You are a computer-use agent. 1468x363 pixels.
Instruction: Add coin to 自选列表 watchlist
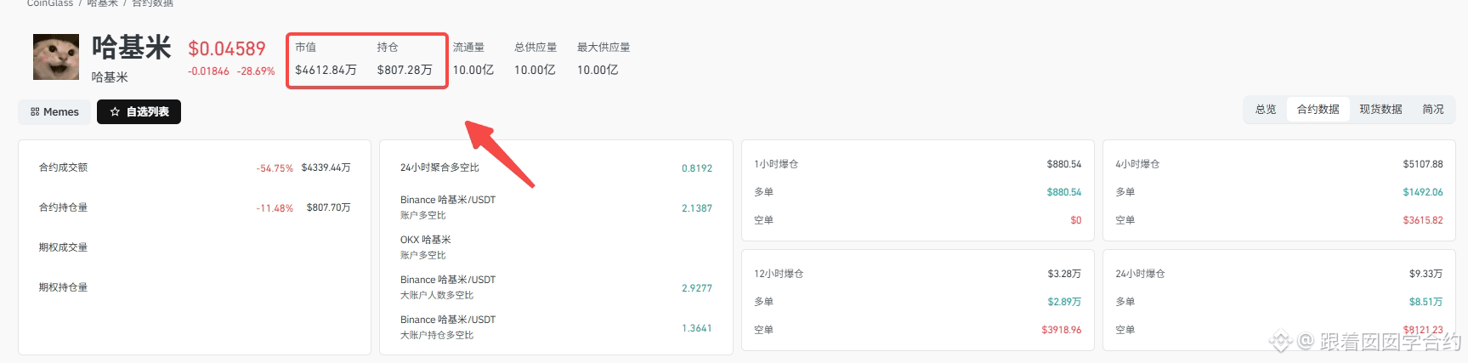tap(139, 111)
